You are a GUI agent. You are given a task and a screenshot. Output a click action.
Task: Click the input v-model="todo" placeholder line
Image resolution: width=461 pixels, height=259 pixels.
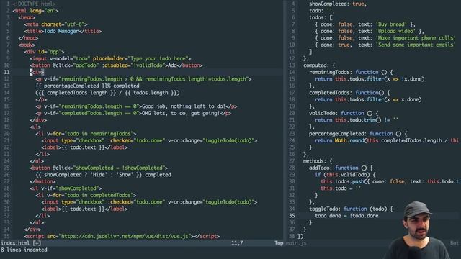110,58
